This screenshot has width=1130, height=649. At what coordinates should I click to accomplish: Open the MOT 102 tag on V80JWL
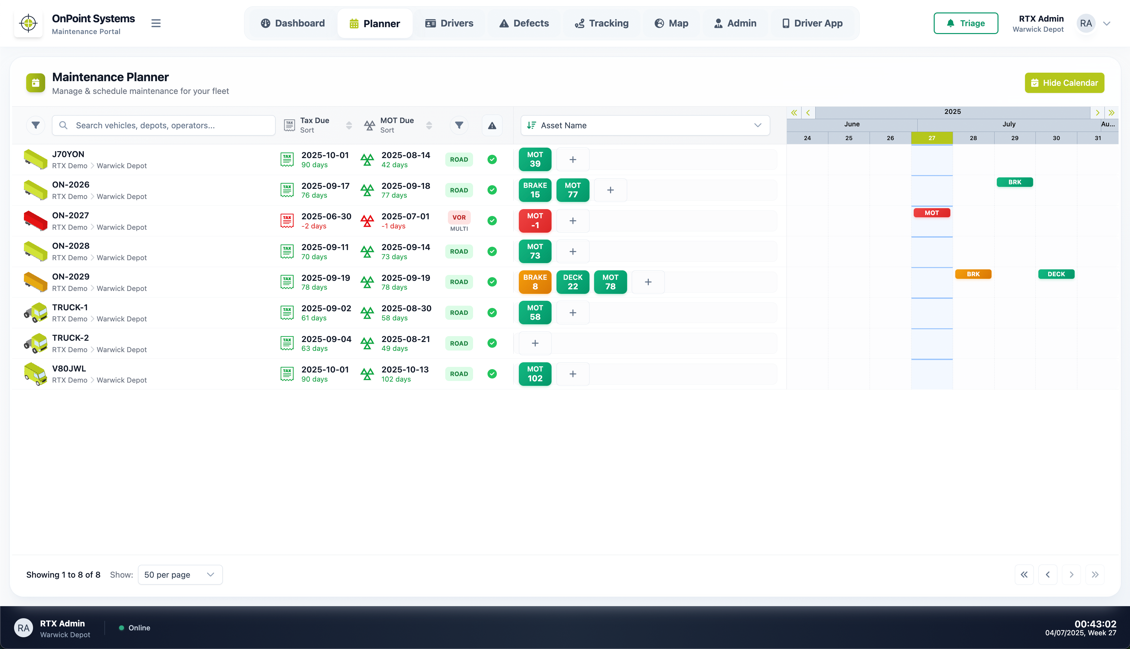click(535, 373)
